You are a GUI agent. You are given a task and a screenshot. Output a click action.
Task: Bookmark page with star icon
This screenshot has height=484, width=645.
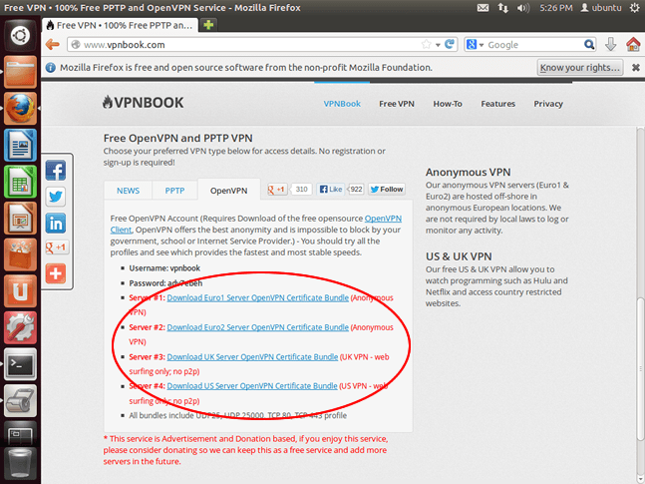[x=426, y=44]
